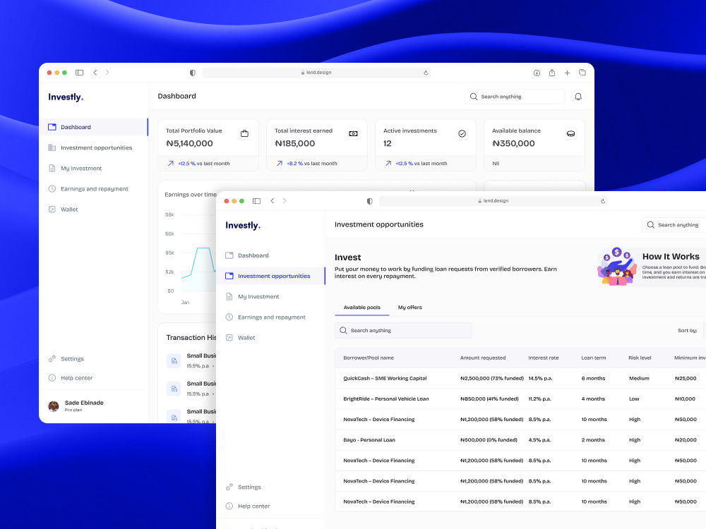Open Wallet in the front window sidebar

[x=270, y=338]
